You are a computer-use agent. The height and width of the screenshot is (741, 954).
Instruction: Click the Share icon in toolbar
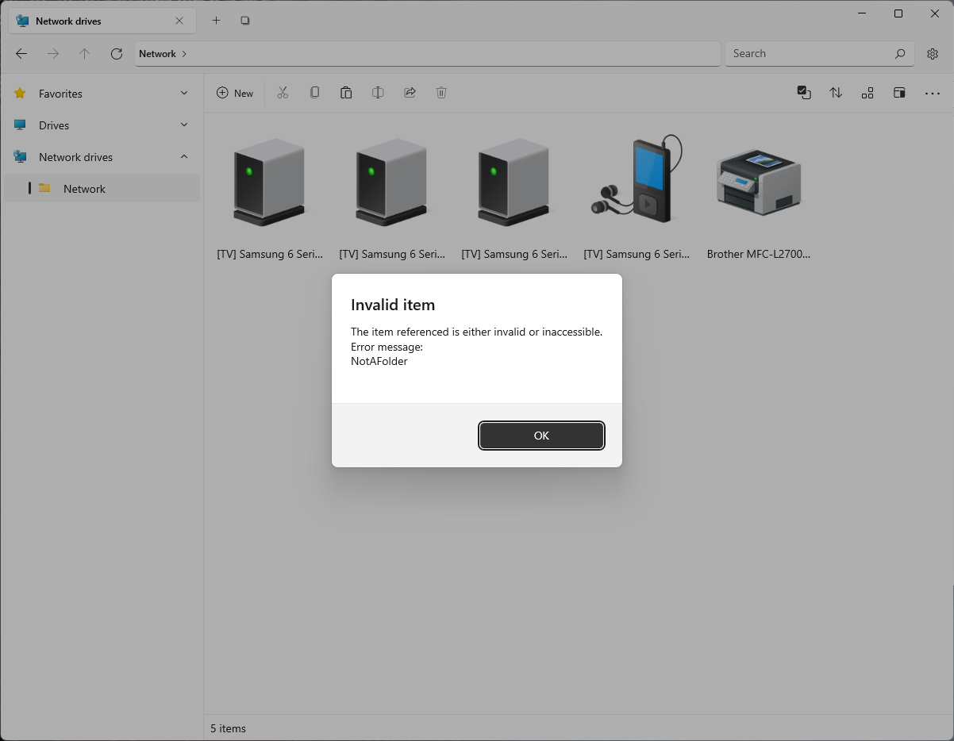410,93
